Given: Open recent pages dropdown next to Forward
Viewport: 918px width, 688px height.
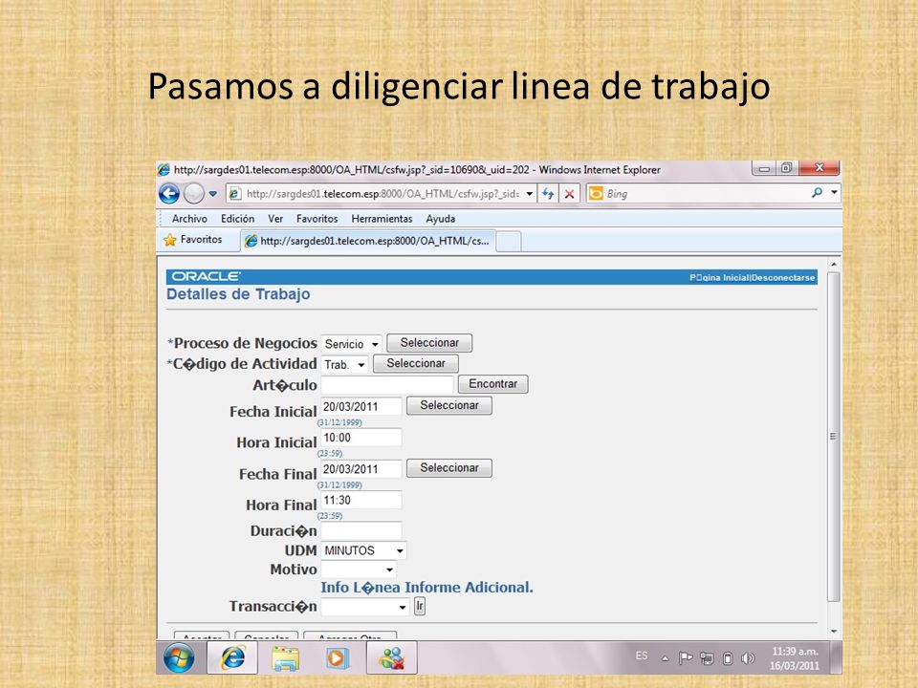Looking at the screenshot, I should (213, 194).
